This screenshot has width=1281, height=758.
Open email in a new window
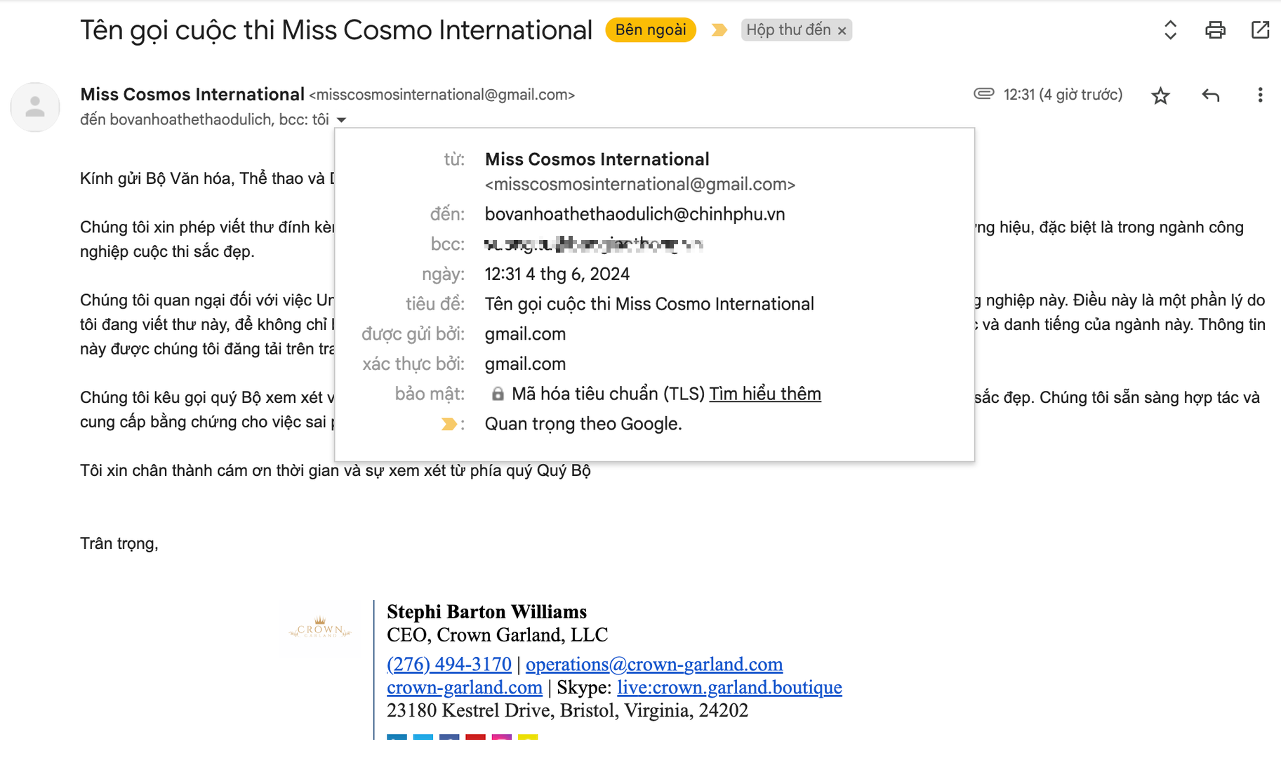tap(1261, 29)
